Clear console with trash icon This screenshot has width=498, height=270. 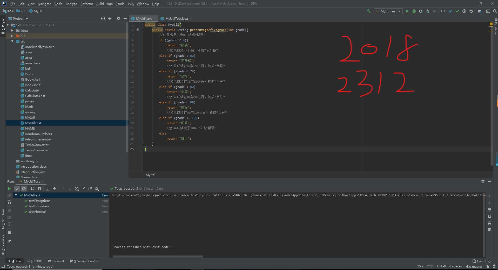pyautogui.click(x=489, y=230)
